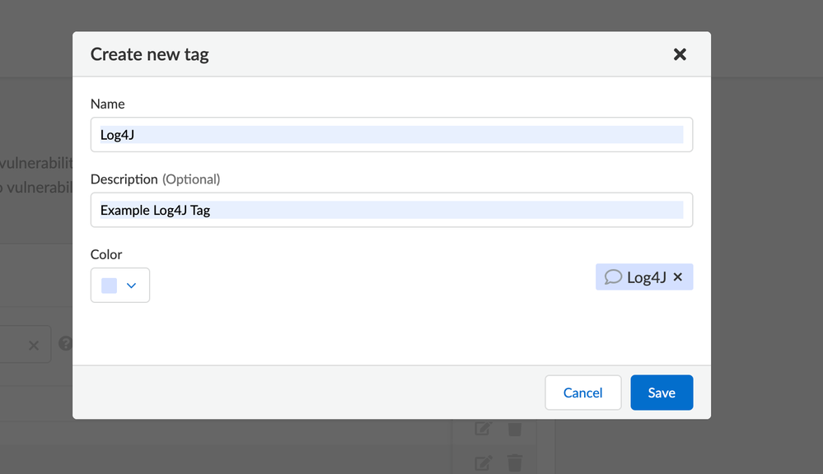Focus the Description field with Example Log4J Tag
Image resolution: width=823 pixels, height=474 pixels.
tap(391, 211)
